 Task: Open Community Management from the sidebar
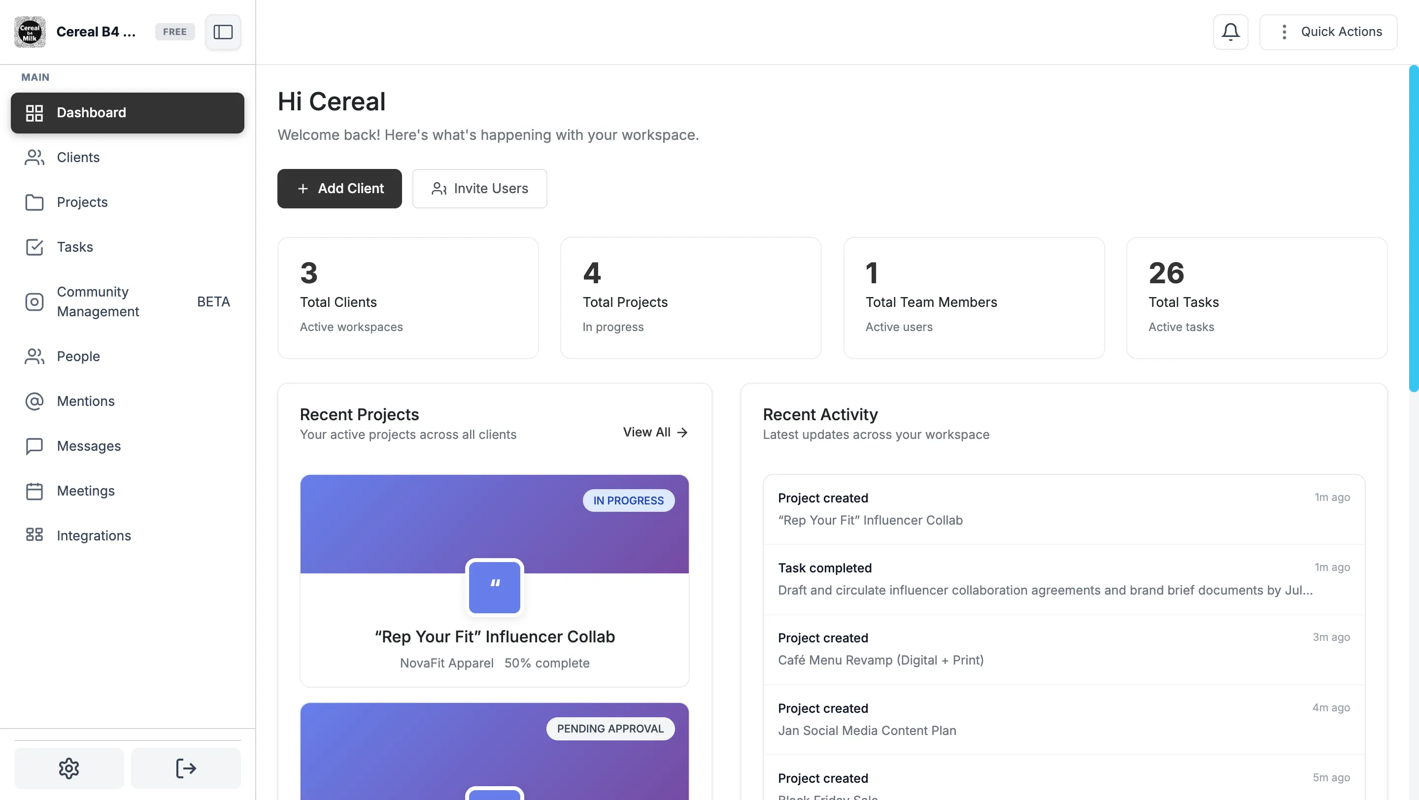pyautogui.click(x=98, y=301)
